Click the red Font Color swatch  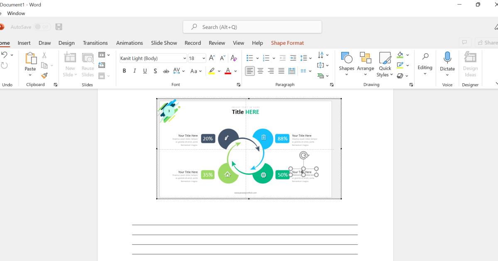coord(228,71)
